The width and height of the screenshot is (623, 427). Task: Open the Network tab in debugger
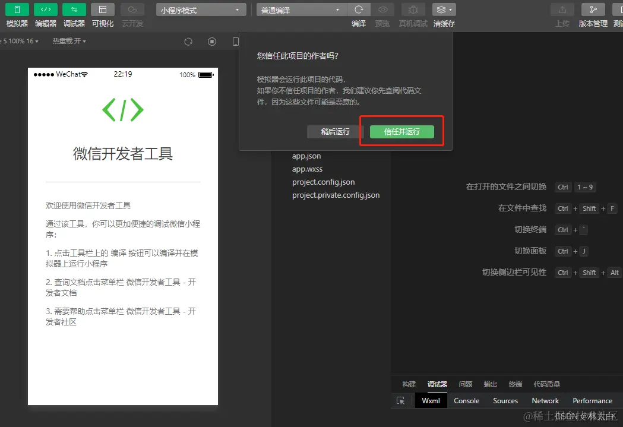click(545, 400)
